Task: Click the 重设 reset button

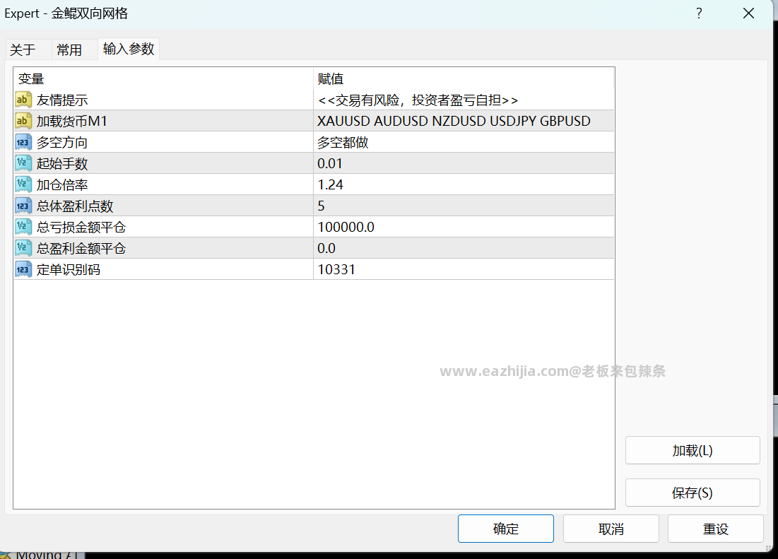Action: [x=716, y=529]
